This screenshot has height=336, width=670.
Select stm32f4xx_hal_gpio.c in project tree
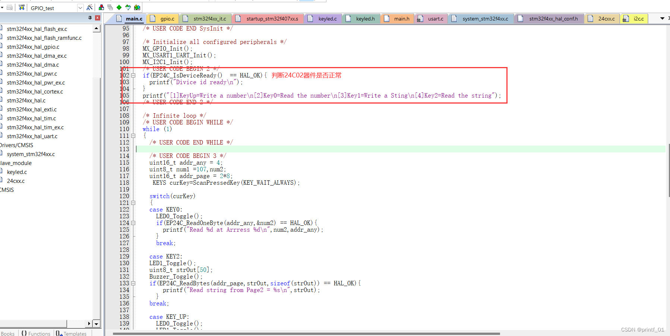coord(33,47)
